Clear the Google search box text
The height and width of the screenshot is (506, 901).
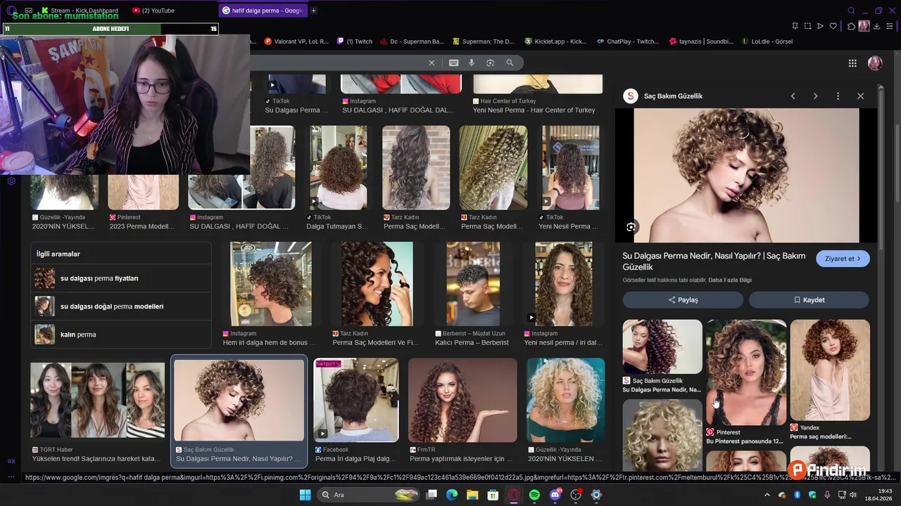point(431,63)
